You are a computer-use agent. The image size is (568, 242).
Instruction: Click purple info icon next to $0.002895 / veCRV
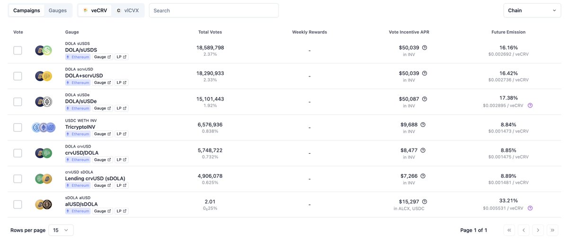point(530,105)
